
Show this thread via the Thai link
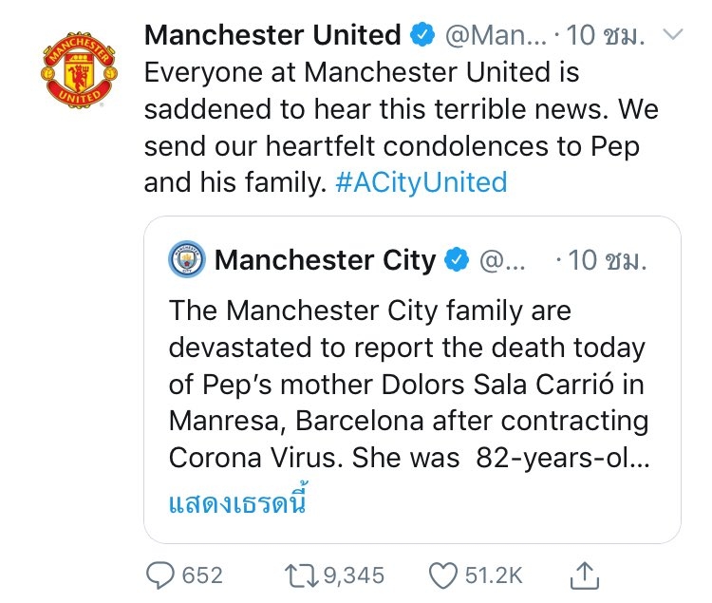pos(239,500)
